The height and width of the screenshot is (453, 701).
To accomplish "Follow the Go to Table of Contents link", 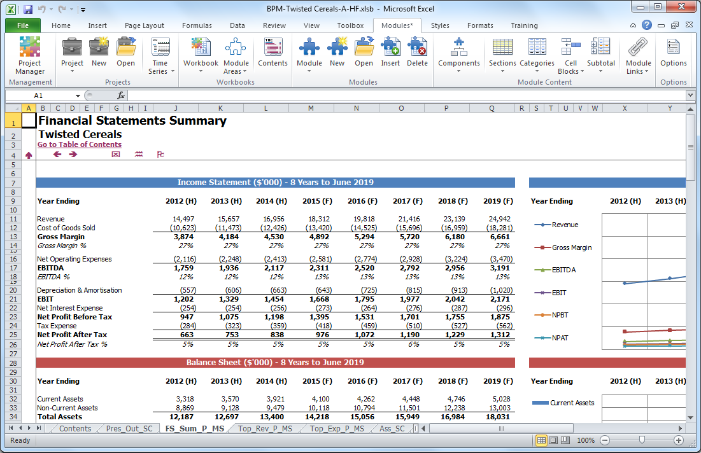I will click(x=80, y=144).
